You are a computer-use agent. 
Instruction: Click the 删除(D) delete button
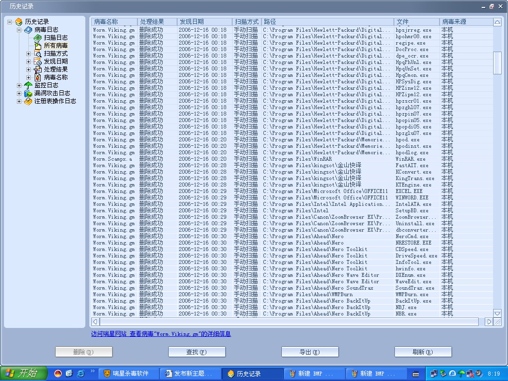point(83,352)
